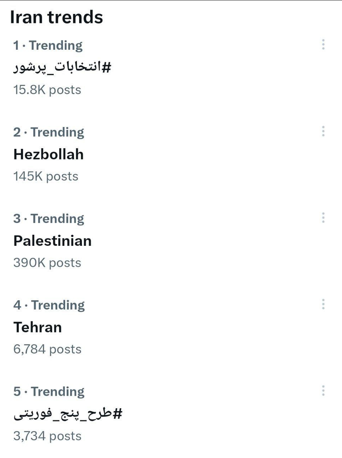Select the '3 · Trending' label
Screen dimensions: 342x458
tap(49, 219)
